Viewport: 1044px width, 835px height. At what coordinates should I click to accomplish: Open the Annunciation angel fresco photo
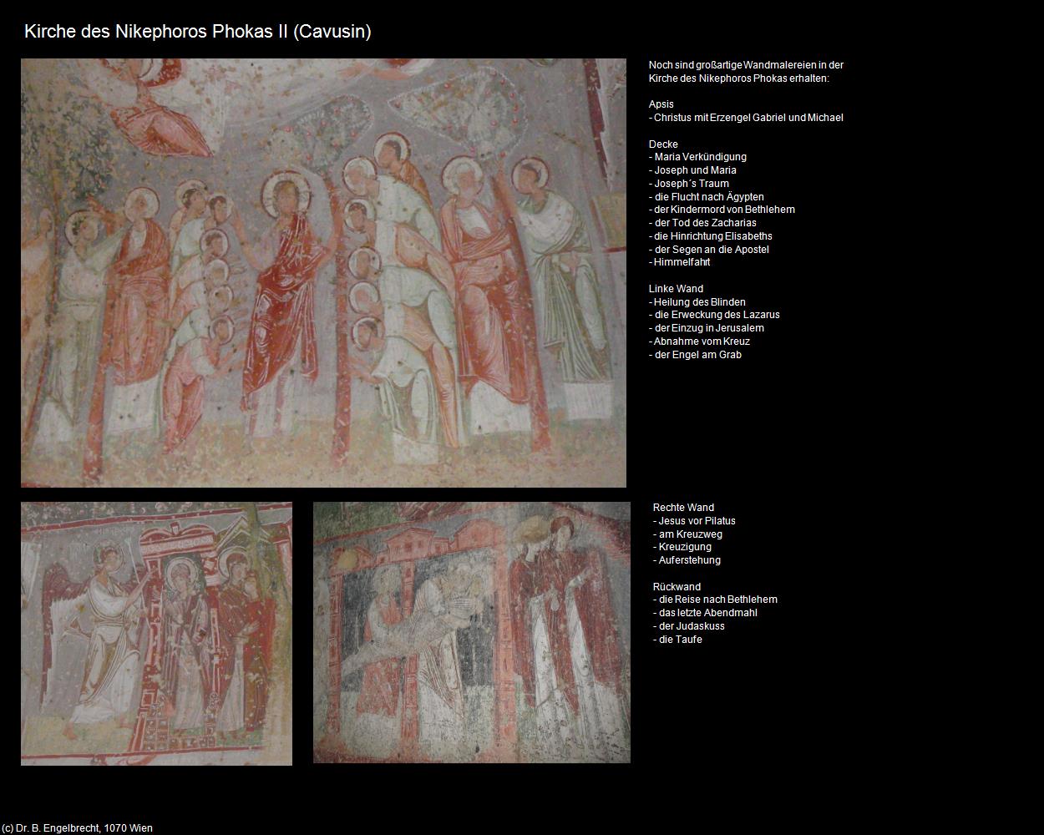pyautogui.click(x=156, y=634)
